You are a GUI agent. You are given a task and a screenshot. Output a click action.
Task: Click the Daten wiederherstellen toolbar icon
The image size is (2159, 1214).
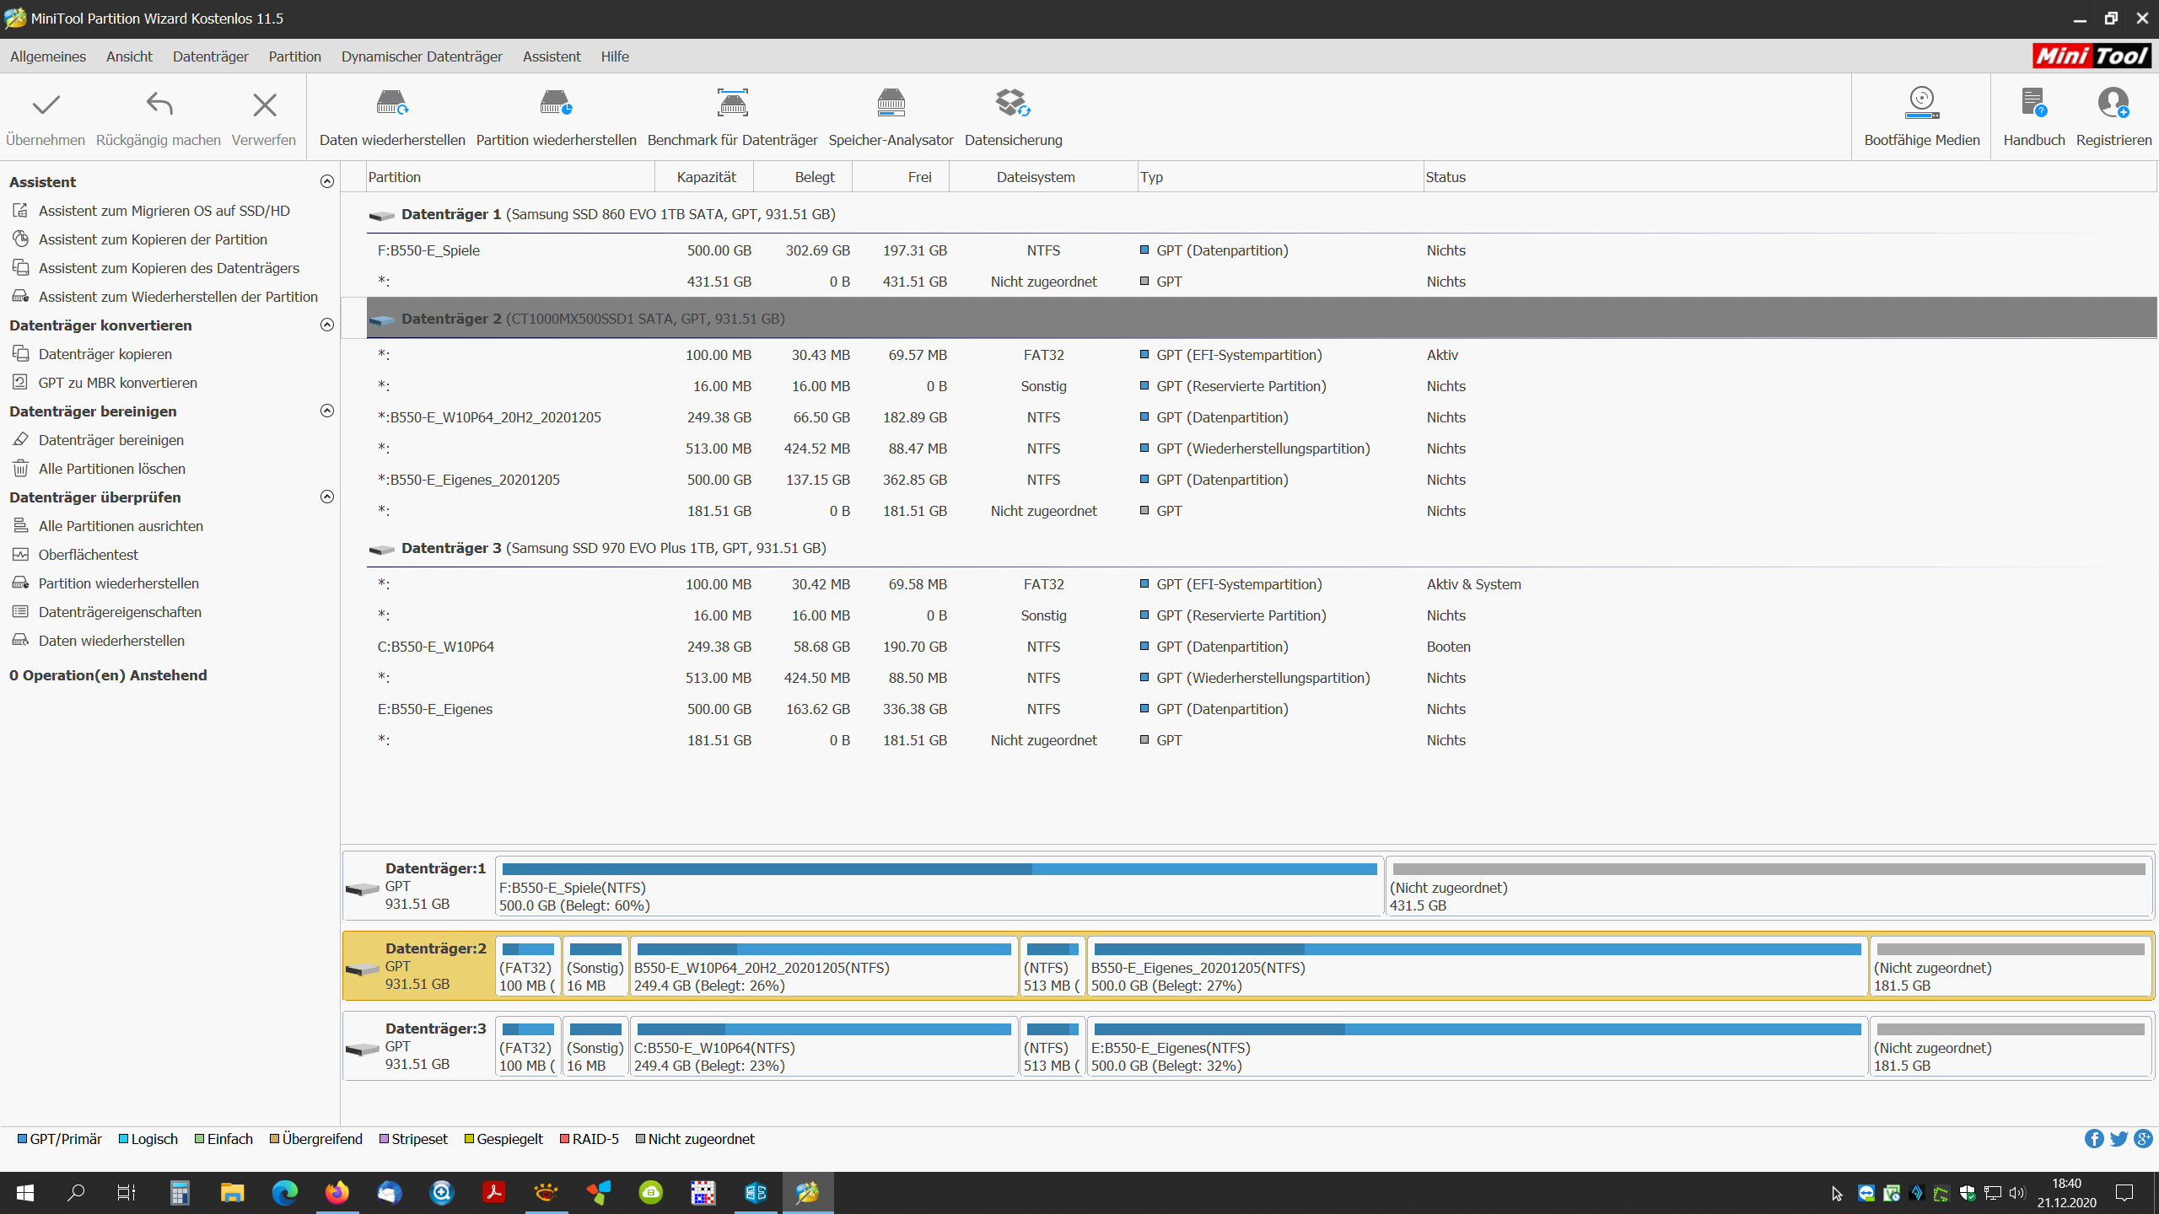pyautogui.click(x=392, y=104)
